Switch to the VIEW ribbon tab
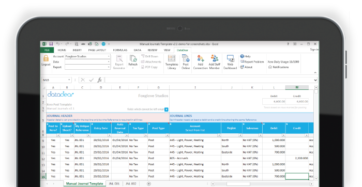Screen dimensions: 362x187 coord(167,50)
